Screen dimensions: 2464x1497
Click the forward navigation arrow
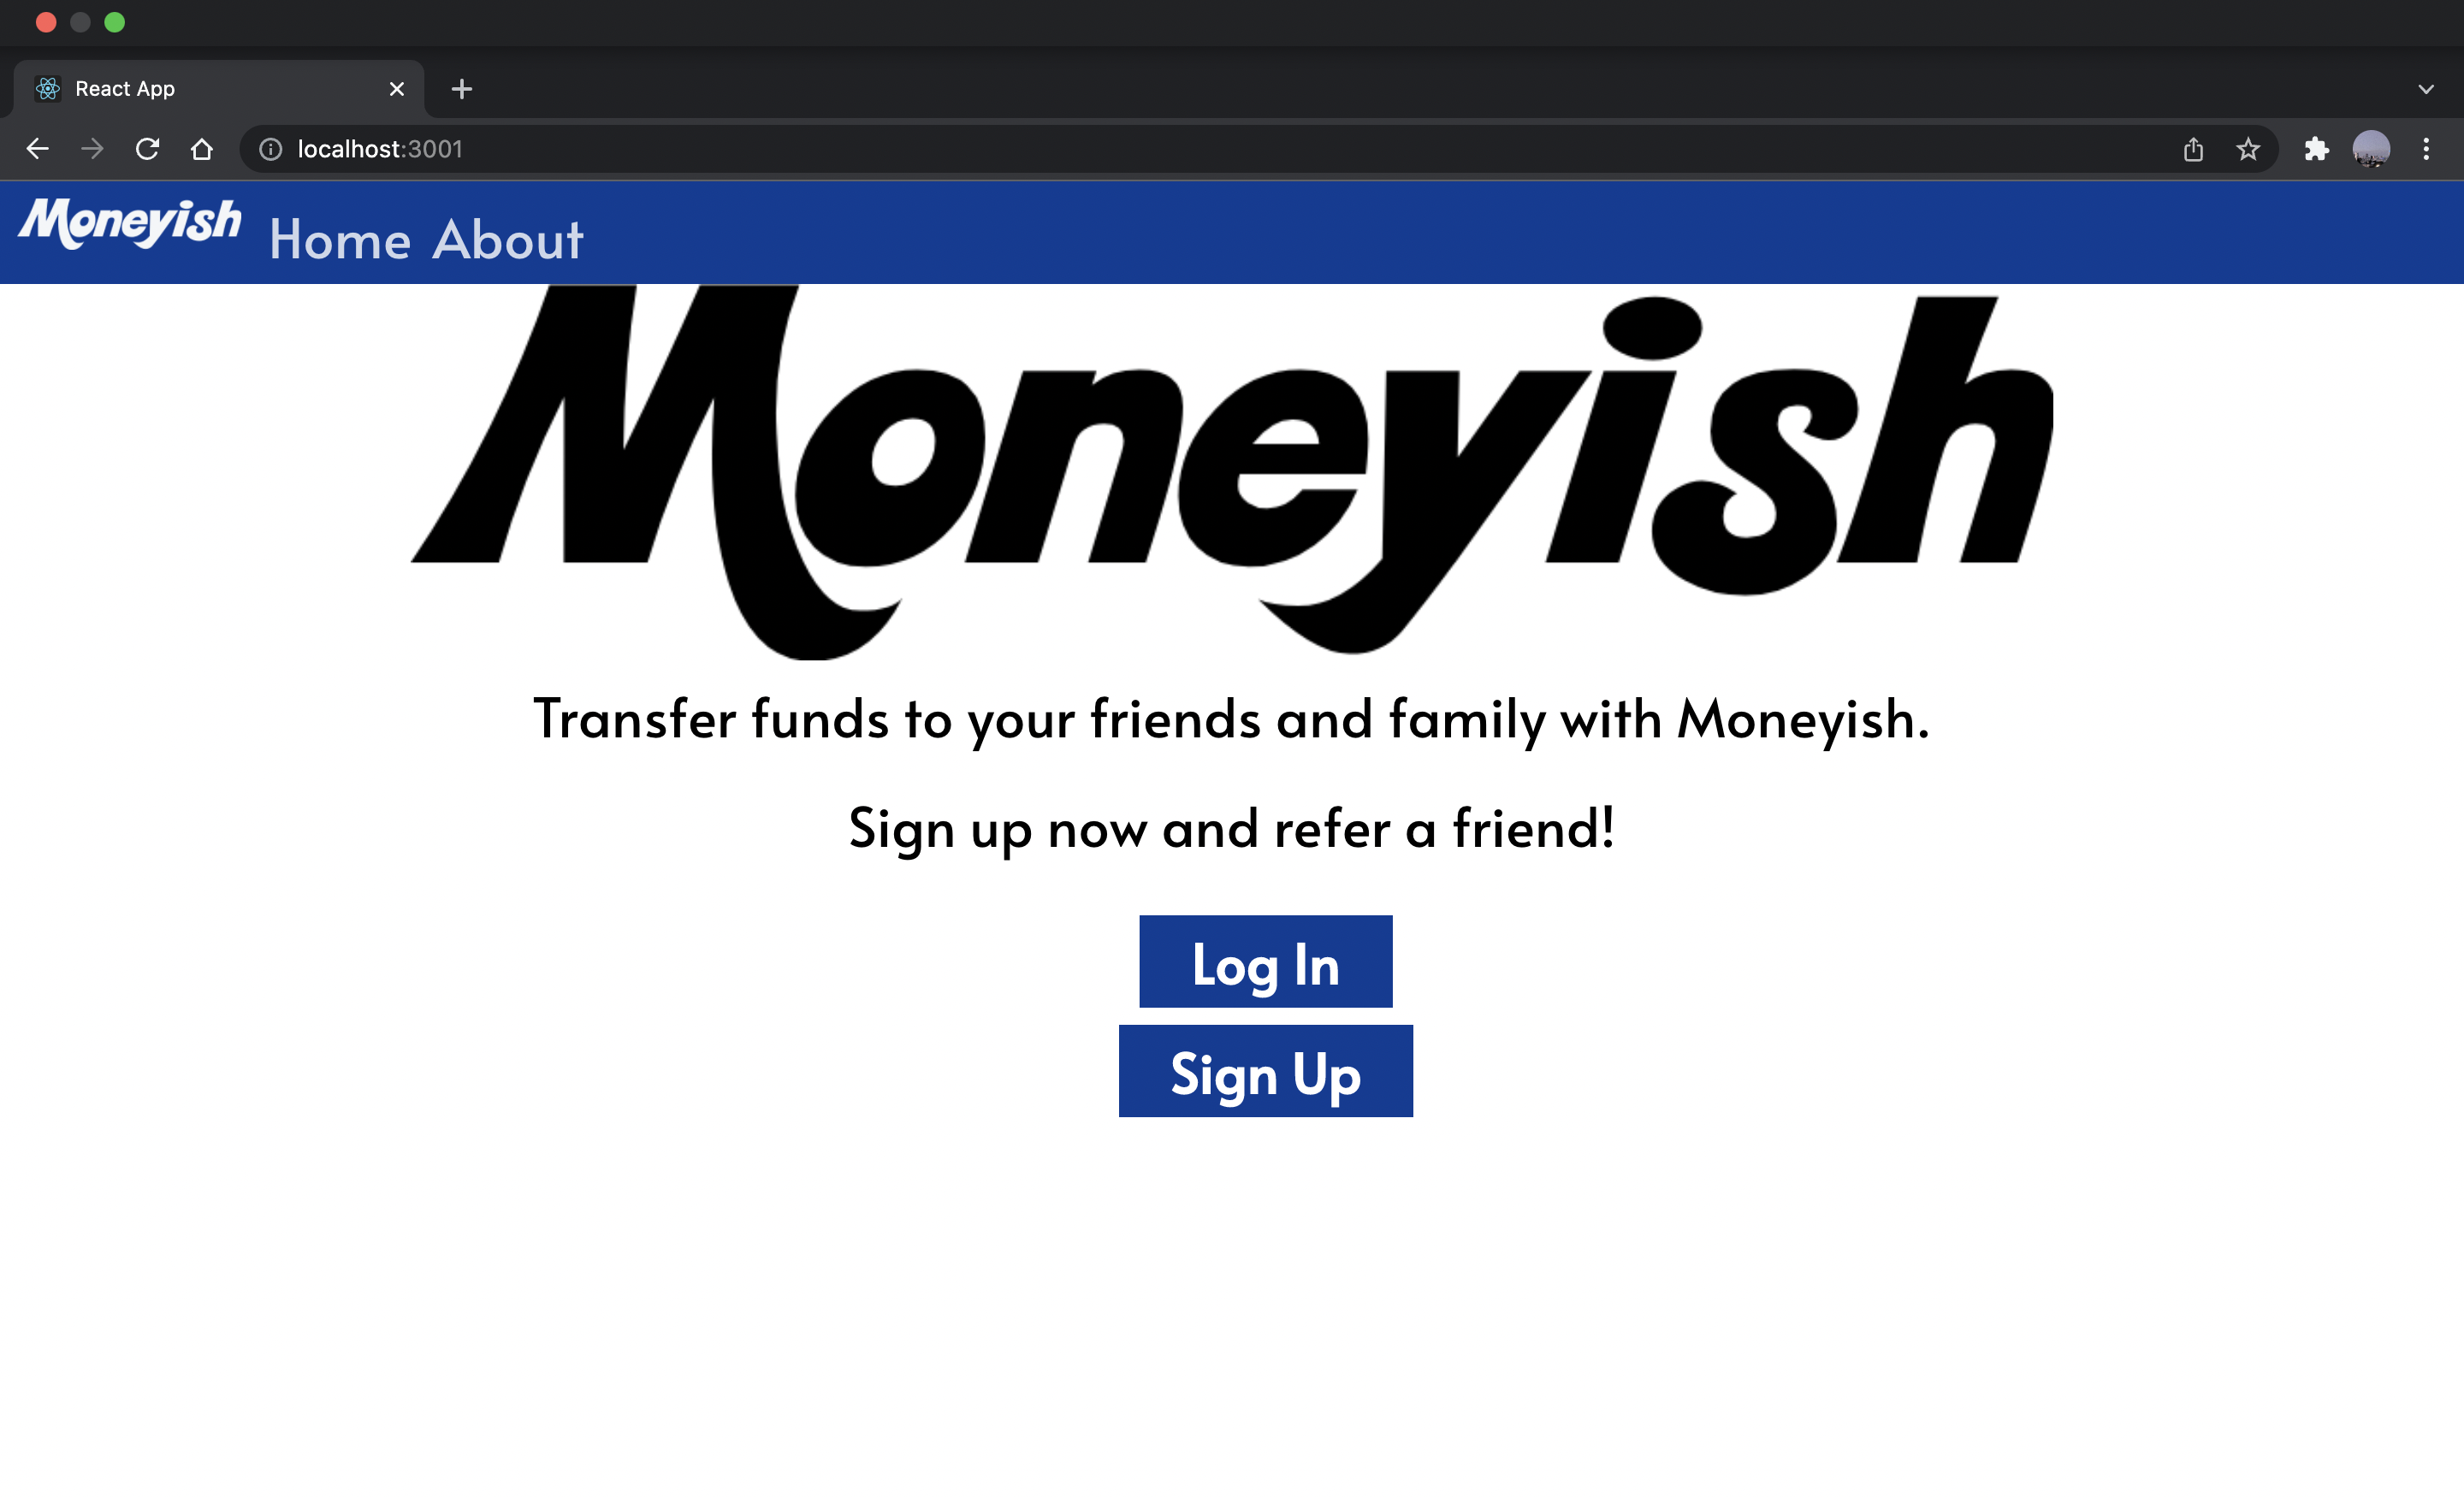point(90,148)
